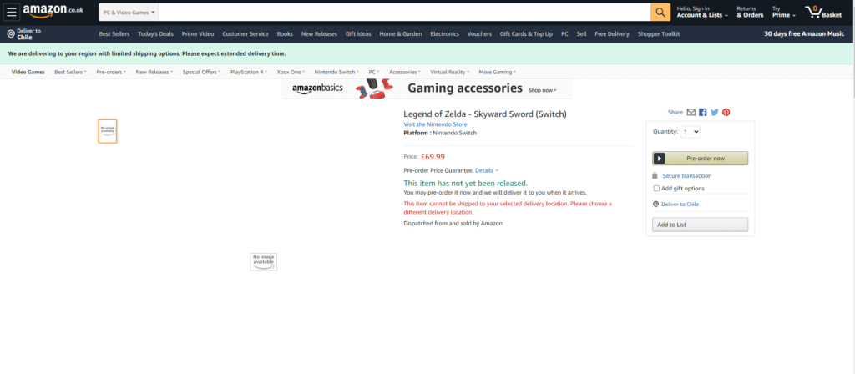Viewport: 855px width, 374px height.
Task: Expand the Nintendo Switch submenu
Action: coord(337,72)
